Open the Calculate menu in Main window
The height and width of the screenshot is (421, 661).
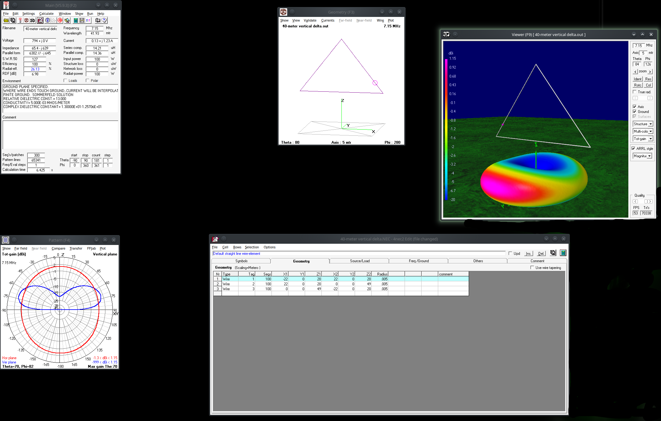(46, 14)
